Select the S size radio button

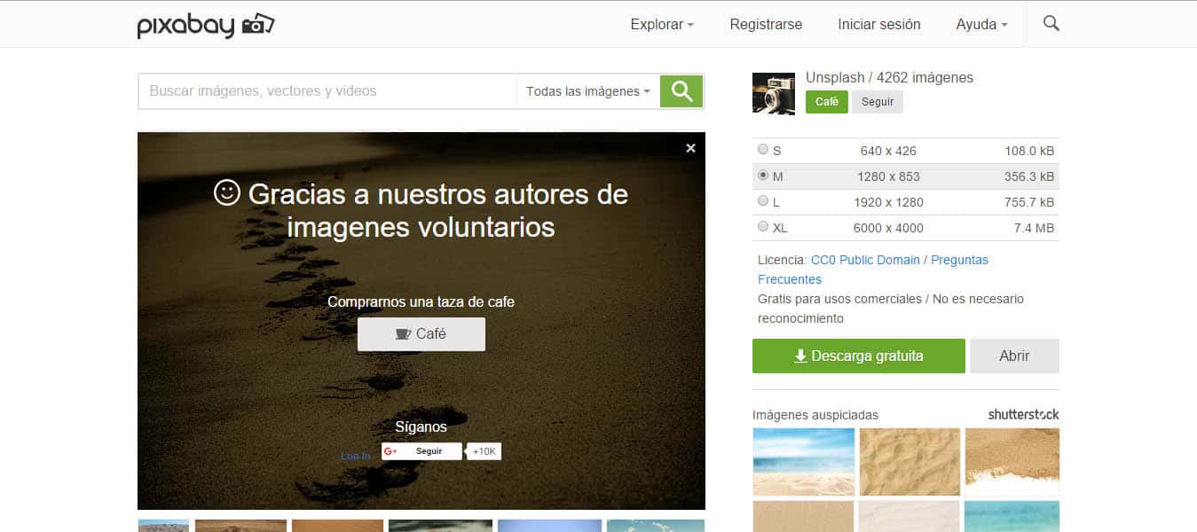763,150
